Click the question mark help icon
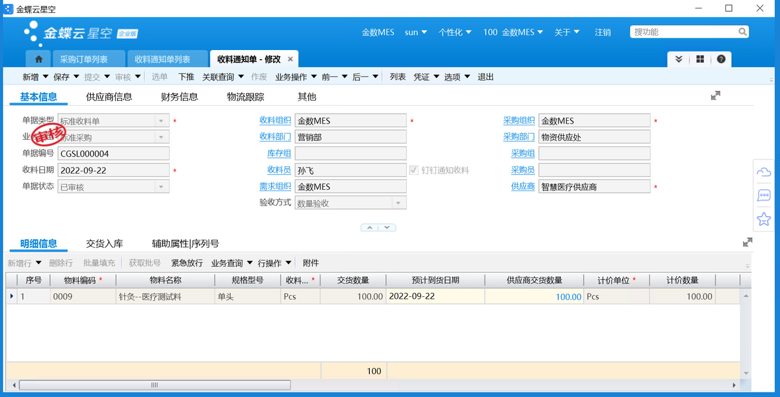 coord(721,59)
